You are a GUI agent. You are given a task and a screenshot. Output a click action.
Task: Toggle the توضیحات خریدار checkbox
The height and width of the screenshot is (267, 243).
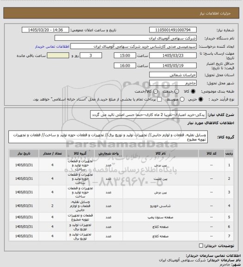tap(201, 246)
